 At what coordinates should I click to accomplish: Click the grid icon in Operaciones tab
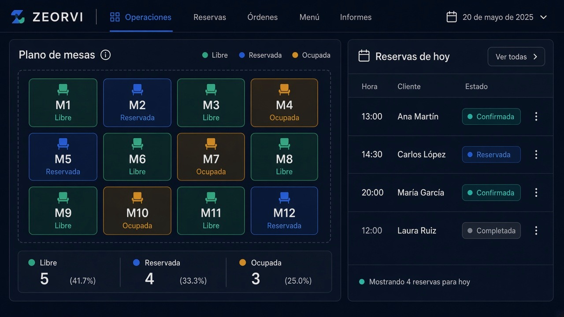coord(115,17)
